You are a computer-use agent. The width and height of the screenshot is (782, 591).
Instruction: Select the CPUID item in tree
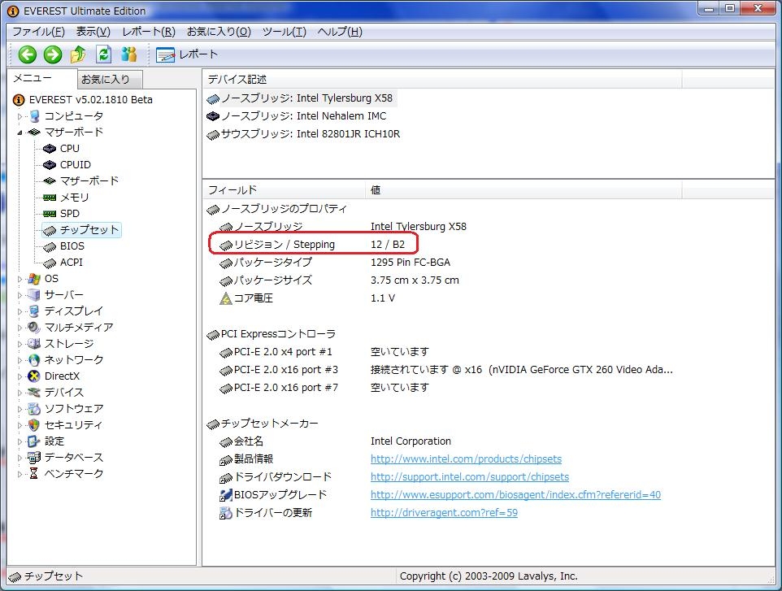76,164
